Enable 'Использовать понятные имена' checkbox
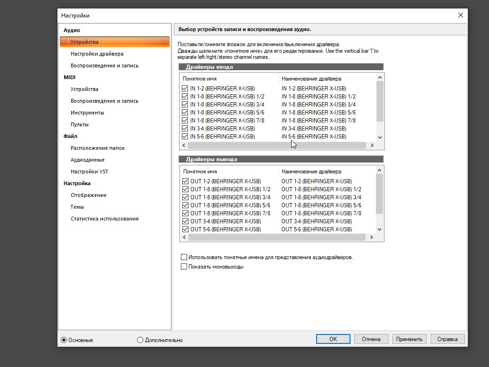Image resolution: width=489 pixels, height=367 pixels. coord(184,257)
